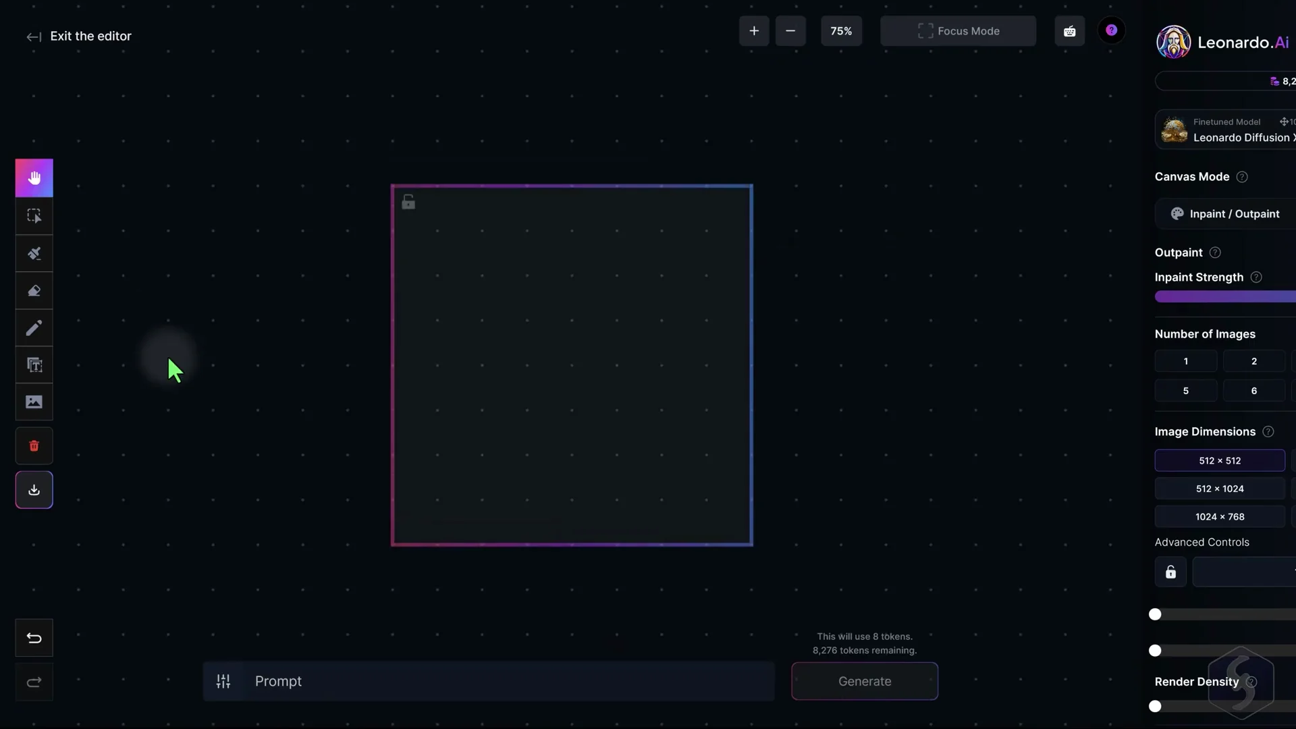Toggle the canvas lock icon

coord(408,201)
